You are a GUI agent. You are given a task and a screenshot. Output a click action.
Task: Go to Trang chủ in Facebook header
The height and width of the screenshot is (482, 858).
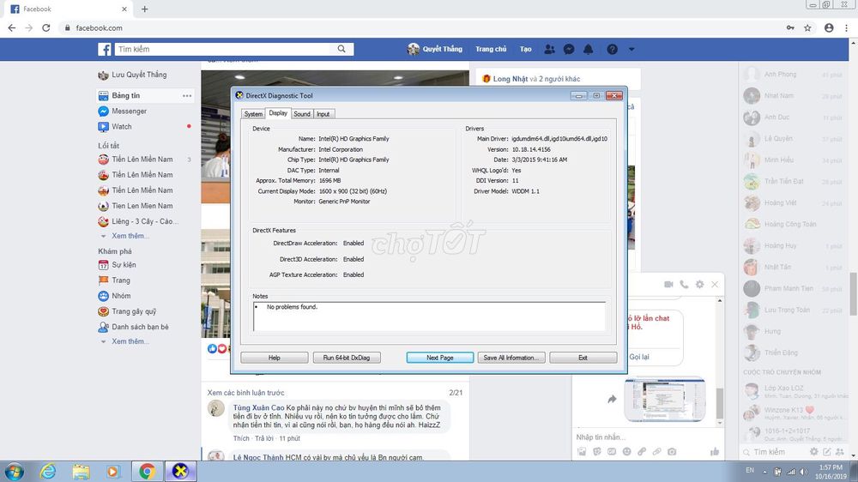[491, 49]
